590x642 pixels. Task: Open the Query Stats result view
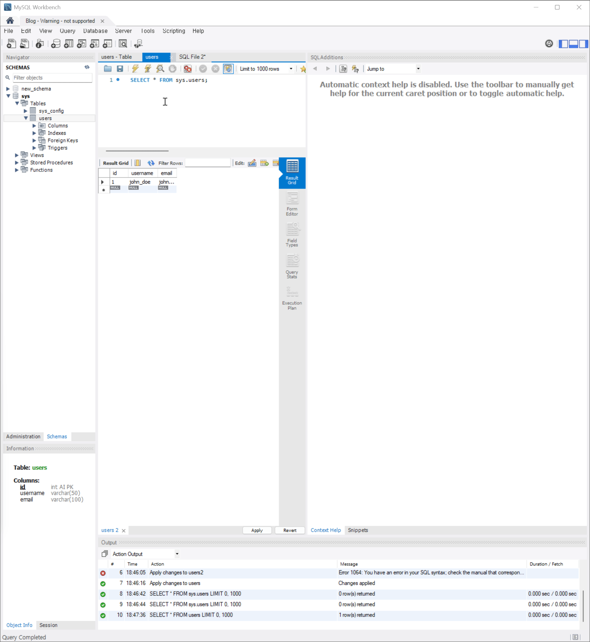pos(292,267)
